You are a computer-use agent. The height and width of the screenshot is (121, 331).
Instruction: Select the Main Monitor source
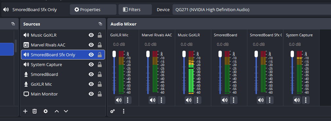[x=63, y=94]
